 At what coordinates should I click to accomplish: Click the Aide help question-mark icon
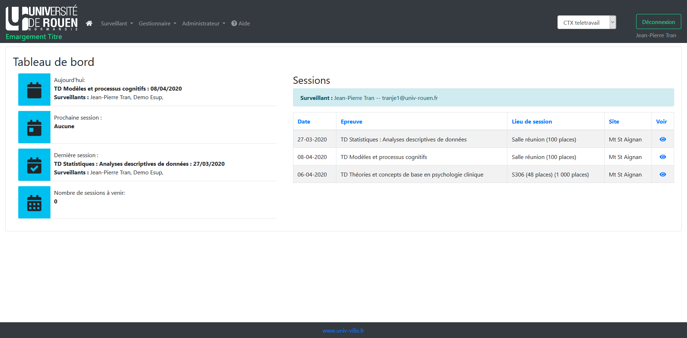pyautogui.click(x=234, y=23)
